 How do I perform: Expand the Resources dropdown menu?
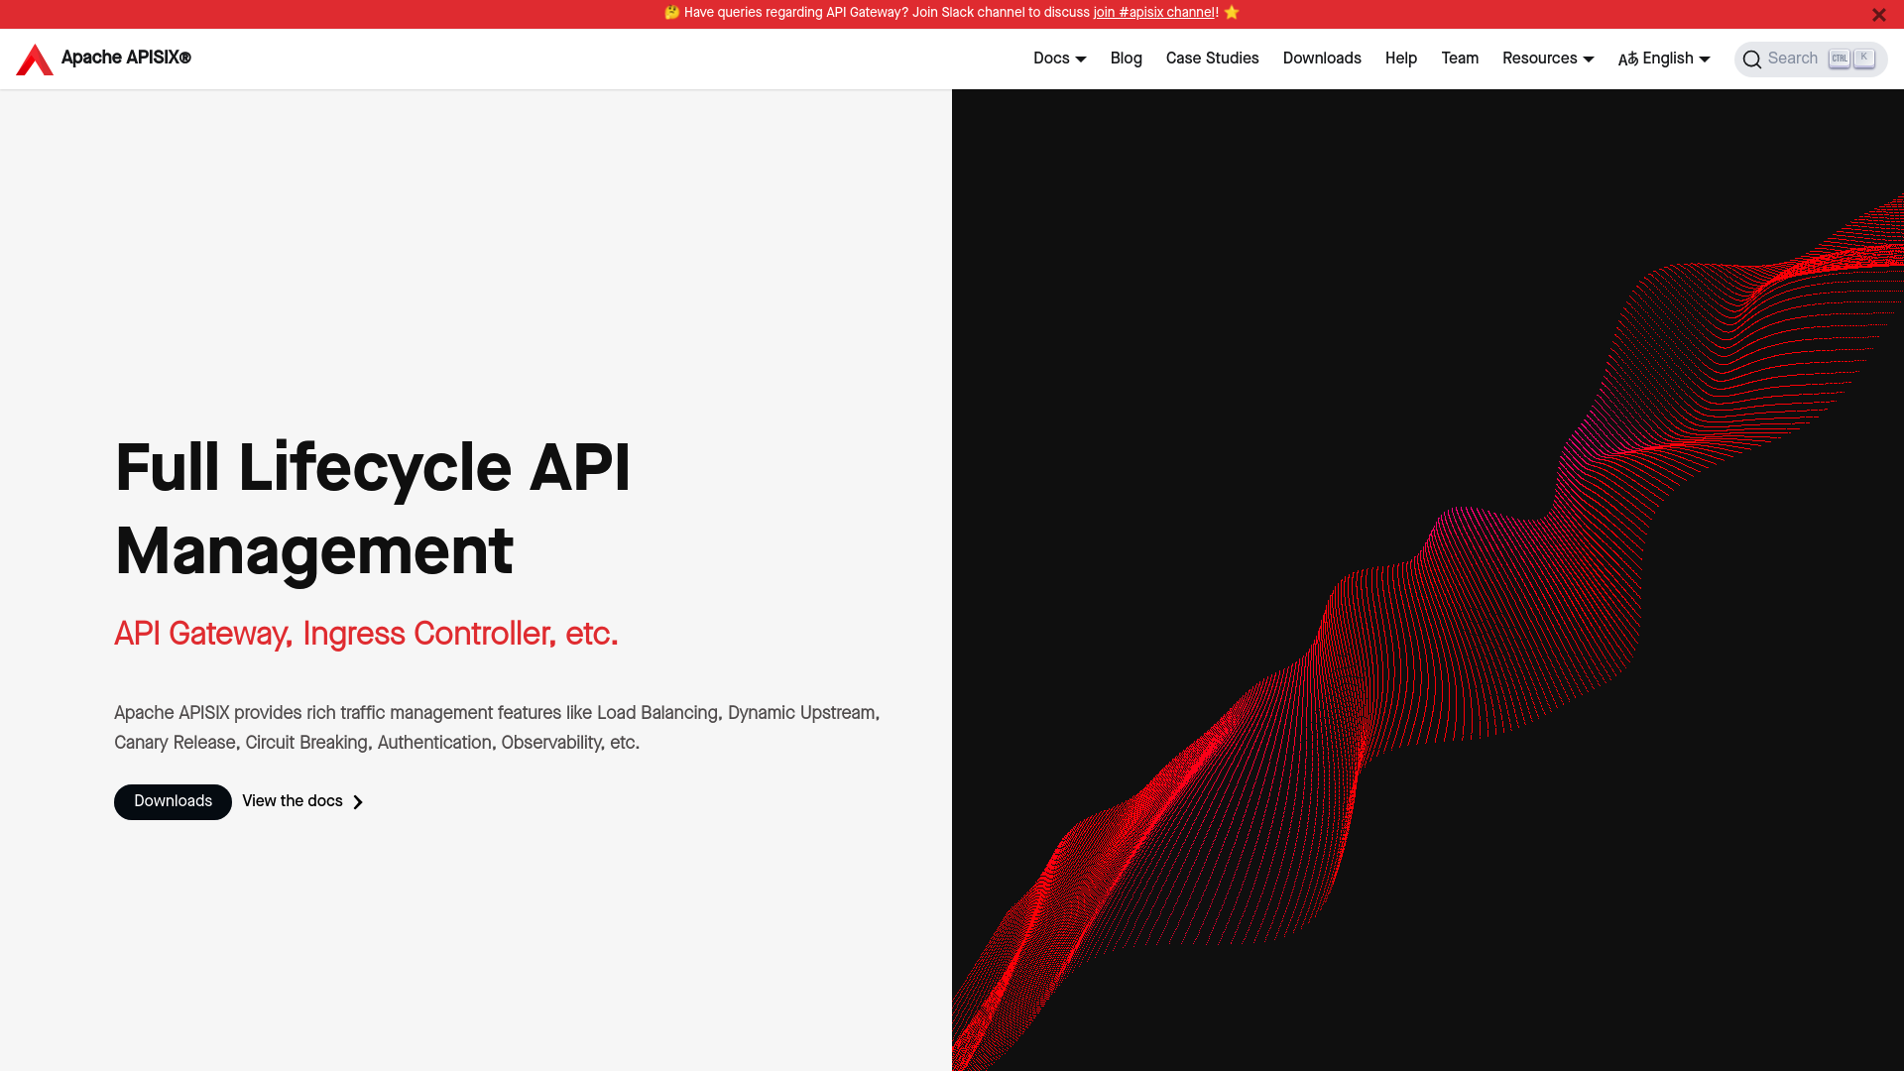point(1548,59)
